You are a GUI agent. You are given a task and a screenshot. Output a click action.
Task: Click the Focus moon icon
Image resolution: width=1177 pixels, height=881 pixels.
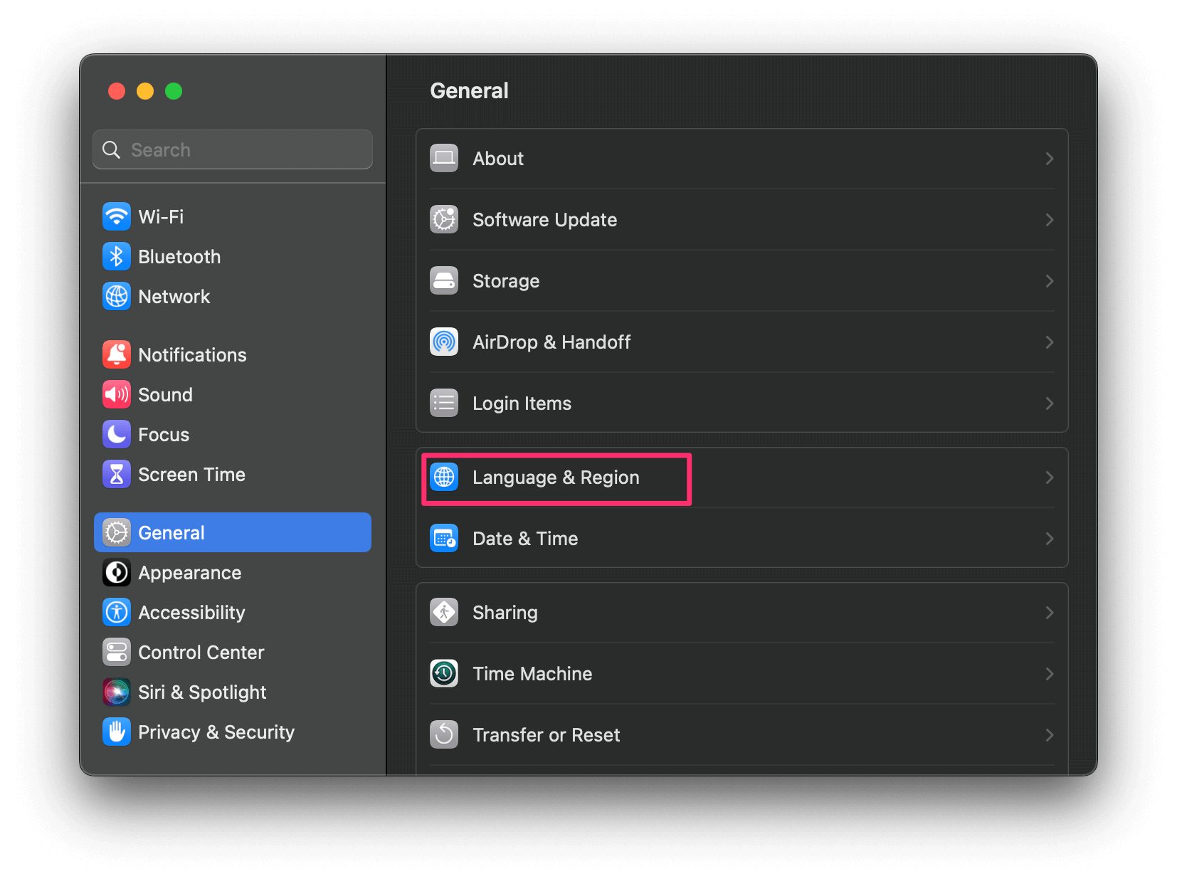(117, 434)
